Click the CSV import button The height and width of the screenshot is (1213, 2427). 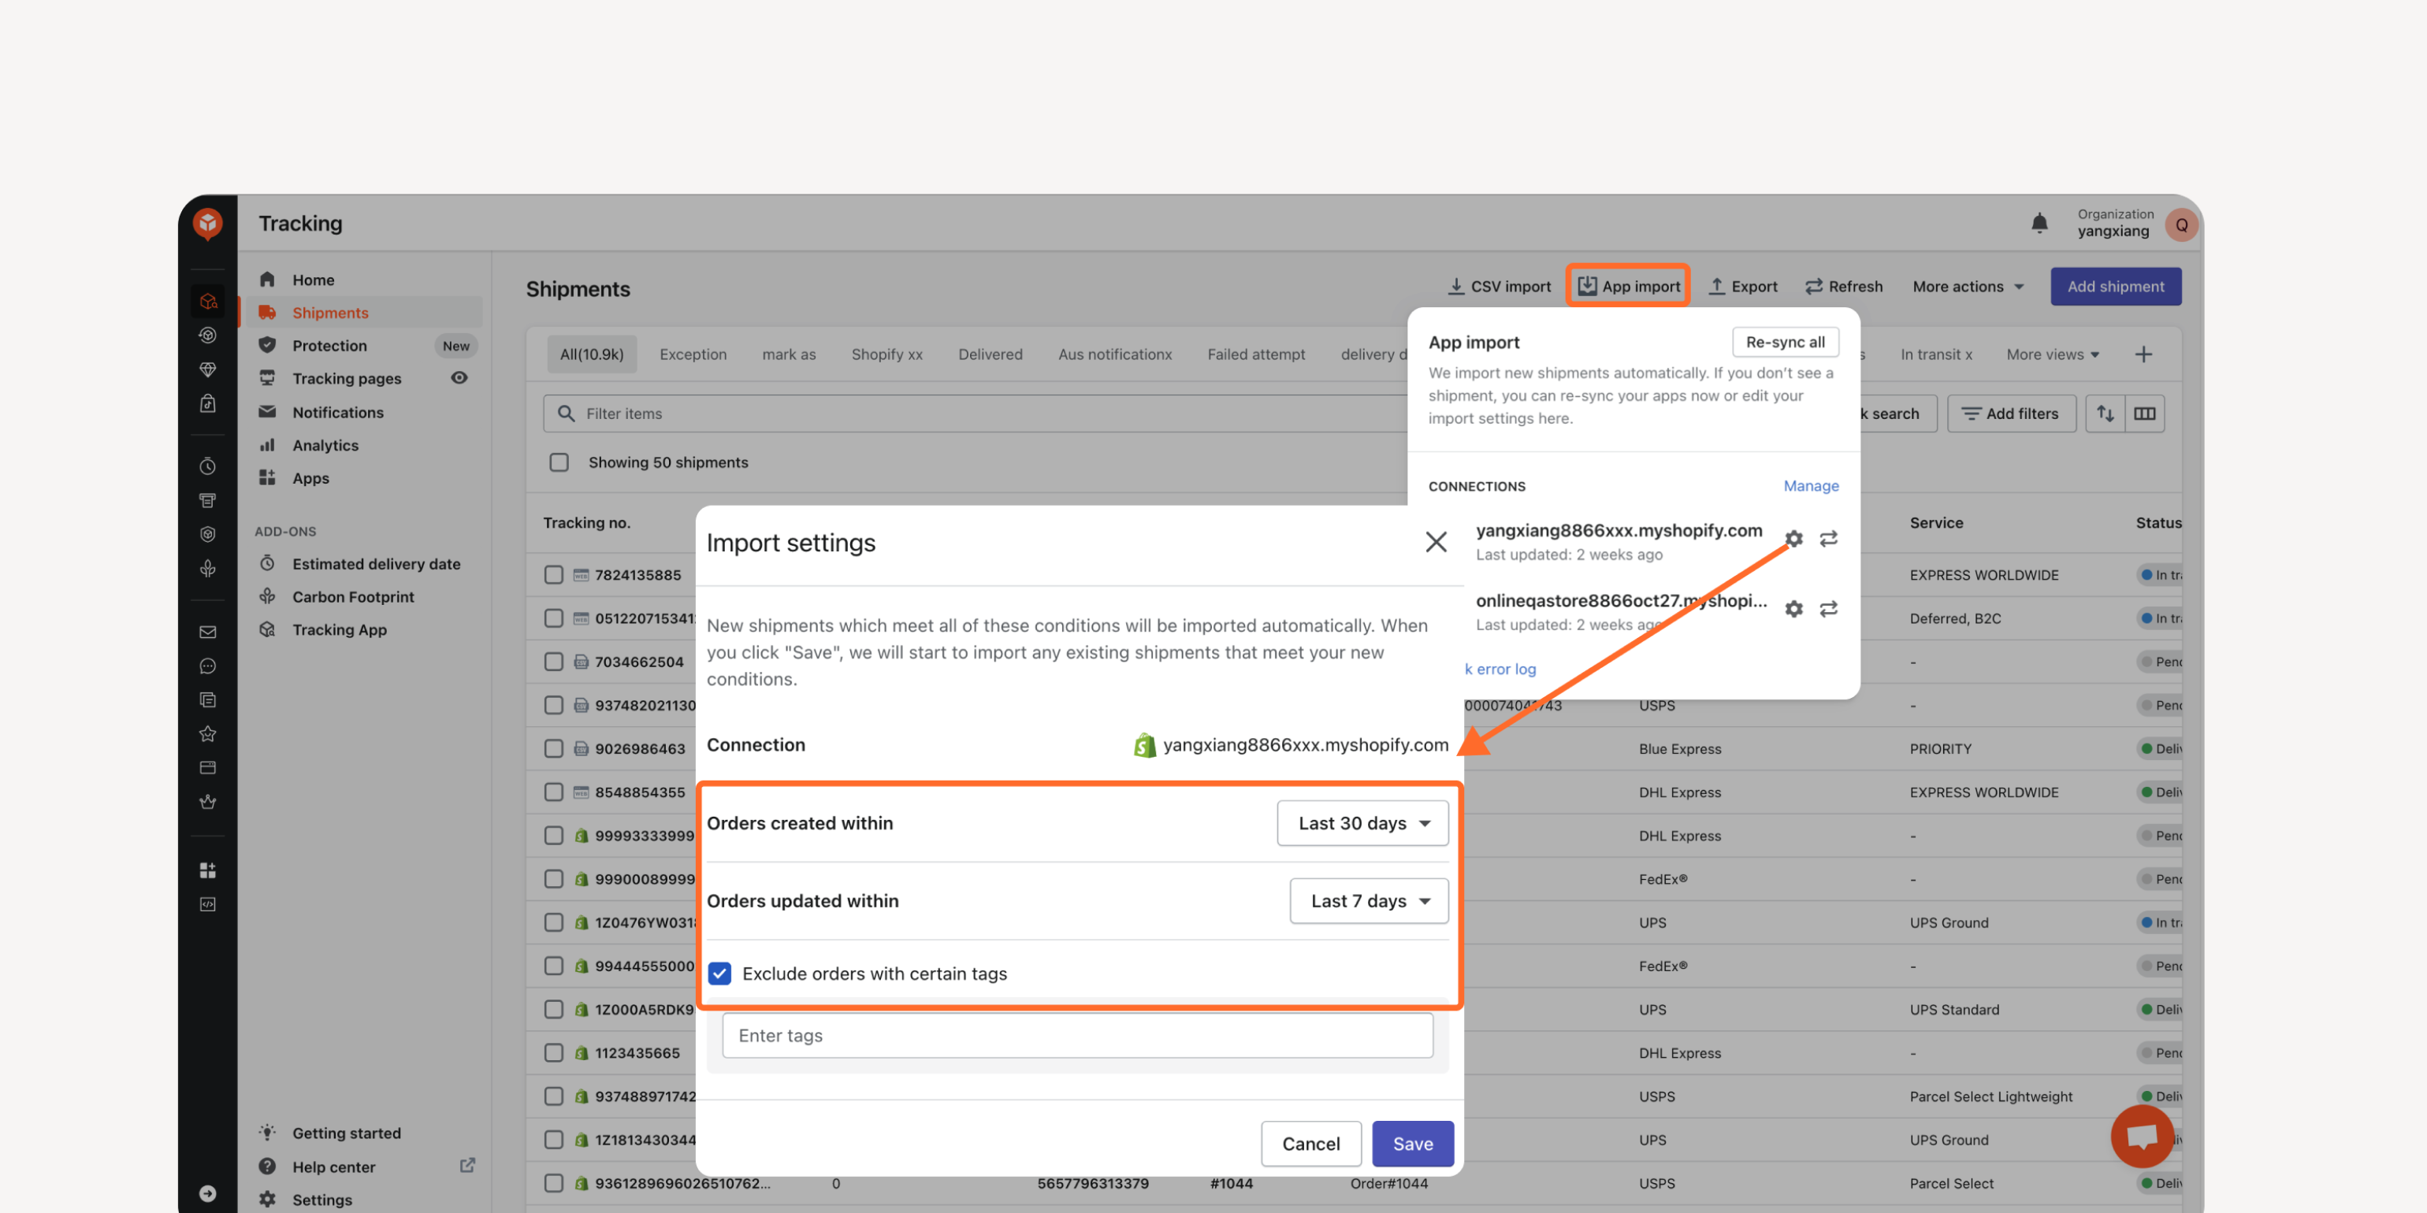[x=1499, y=286]
